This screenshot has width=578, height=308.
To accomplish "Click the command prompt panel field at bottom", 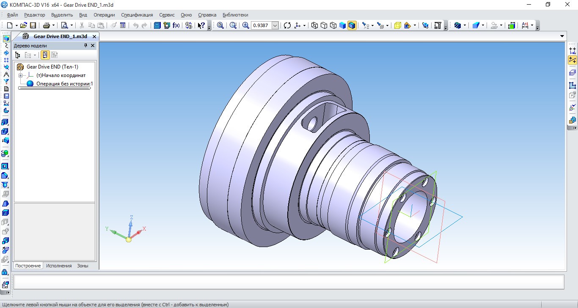I will (x=289, y=282).
